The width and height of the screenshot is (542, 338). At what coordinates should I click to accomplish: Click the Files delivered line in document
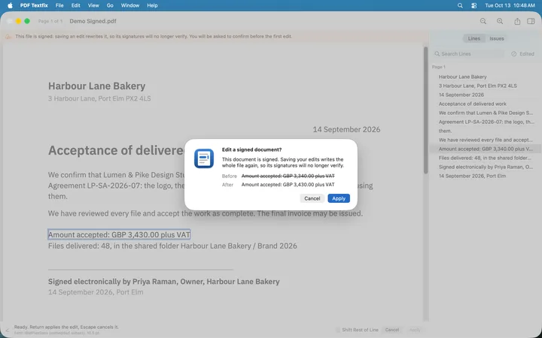(172, 246)
